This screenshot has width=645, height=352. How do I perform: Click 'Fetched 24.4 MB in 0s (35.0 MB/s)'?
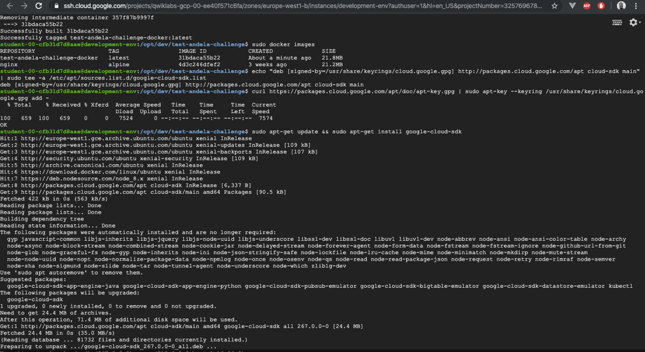click(x=58, y=333)
